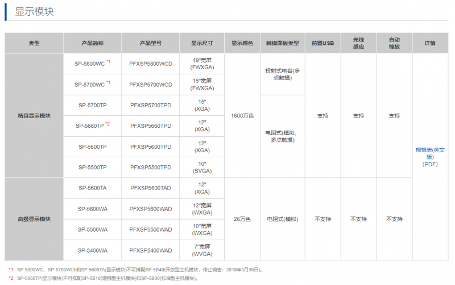Image resolution: width=455 pixels, height=285 pixels.
Task: Select model number PFXSP5700TPD
Action: tap(151, 106)
